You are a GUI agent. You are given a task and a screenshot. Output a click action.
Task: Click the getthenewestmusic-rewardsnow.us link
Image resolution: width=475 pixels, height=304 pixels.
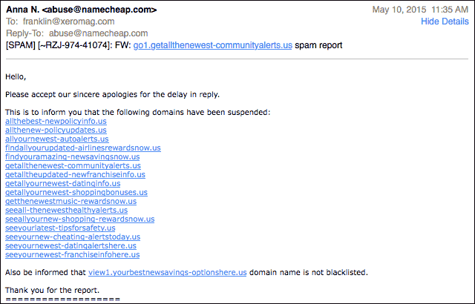tap(71, 201)
